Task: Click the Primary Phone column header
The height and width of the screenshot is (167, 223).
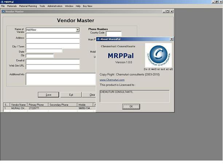Action: tap(38, 105)
